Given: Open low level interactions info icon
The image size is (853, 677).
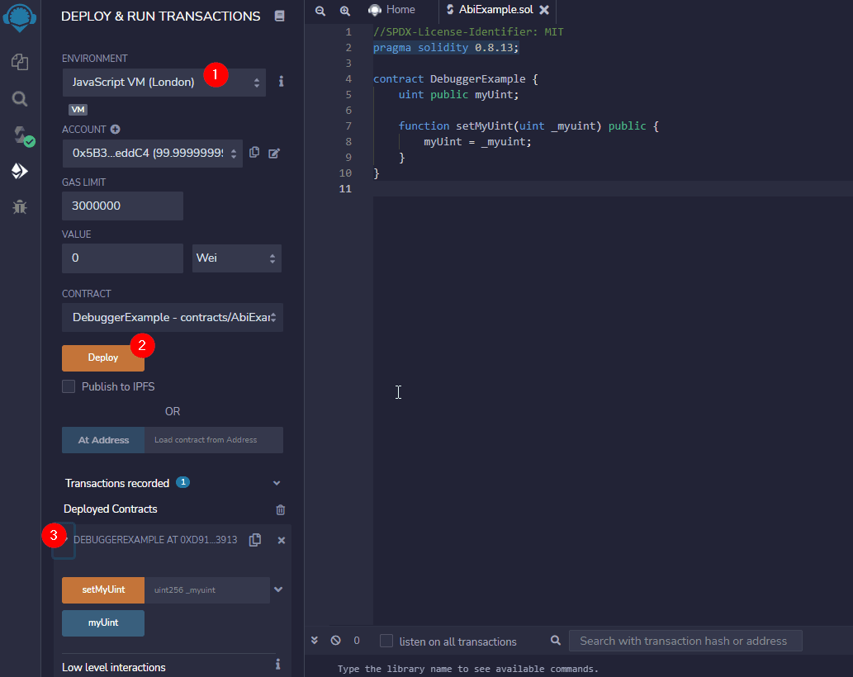Looking at the screenshot, I should (x=277, y=665).
